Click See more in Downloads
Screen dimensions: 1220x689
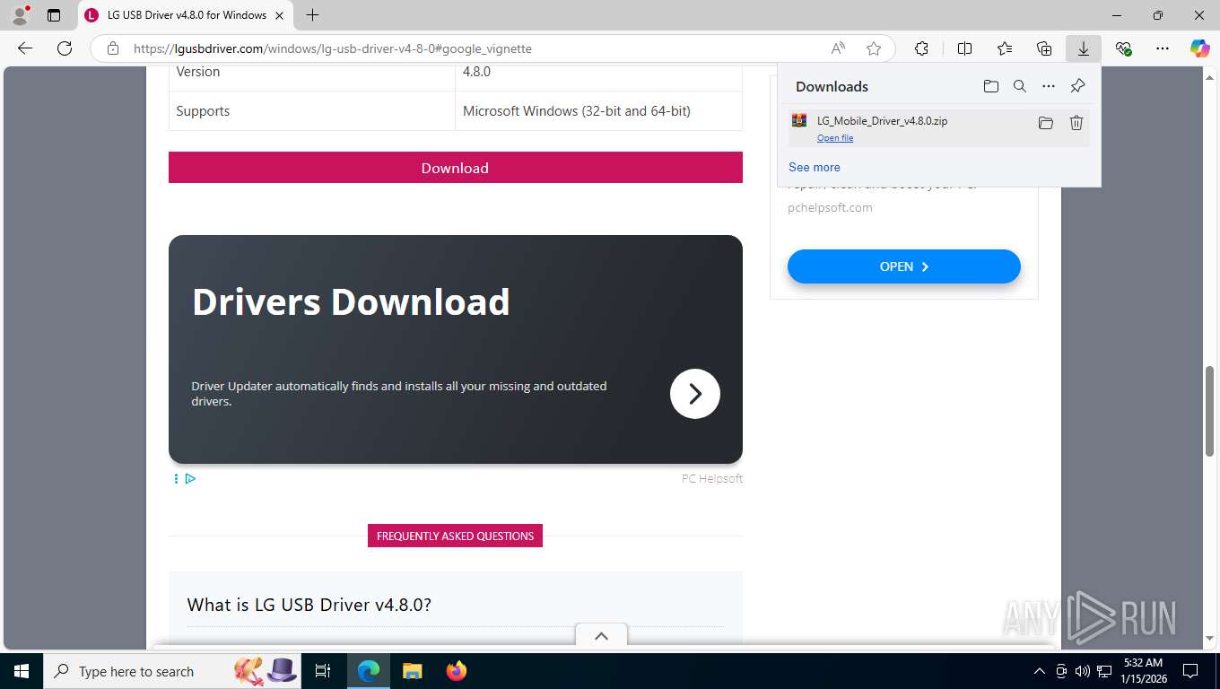pyautogui.click(x=815, y=167)
